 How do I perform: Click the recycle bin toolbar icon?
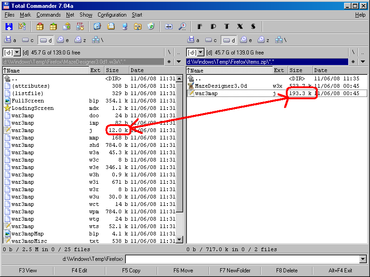coord(150,26)
